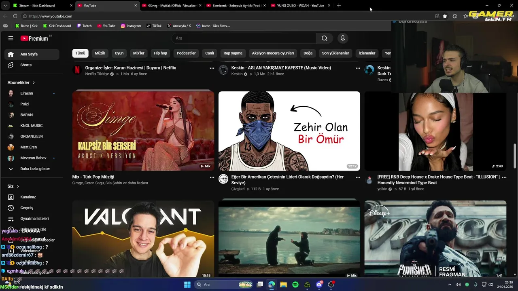Image resolution: width=518 pixels, height=291 pixels.
Task: Open the Twitch bookmark
Action: point(84,26)
